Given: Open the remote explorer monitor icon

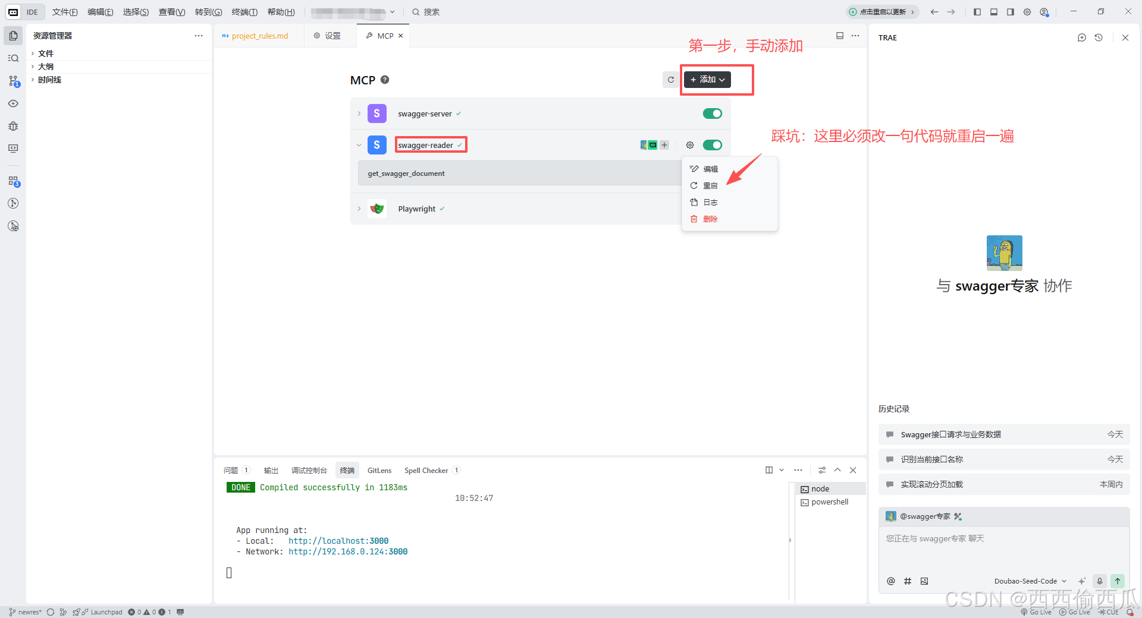Looking at the screenshot, I should coord(13,149).
